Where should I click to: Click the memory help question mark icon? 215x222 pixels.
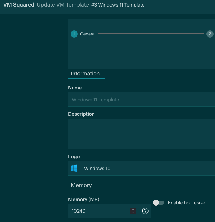pos(145,211)
